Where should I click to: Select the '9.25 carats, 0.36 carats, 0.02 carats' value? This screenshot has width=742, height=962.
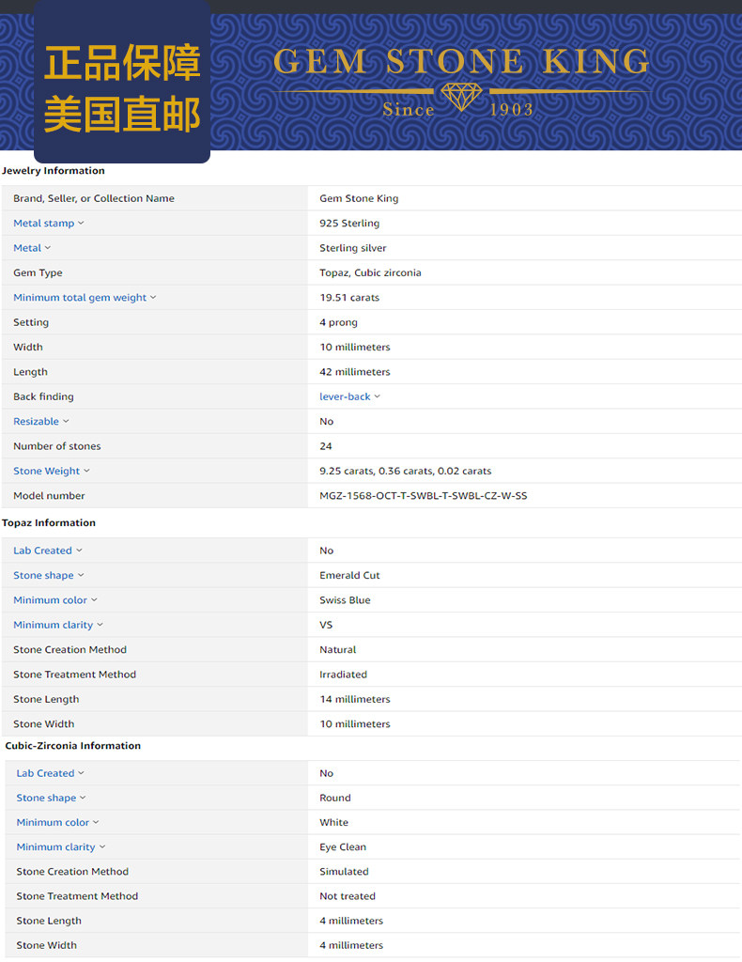click(x=406, y=471)
